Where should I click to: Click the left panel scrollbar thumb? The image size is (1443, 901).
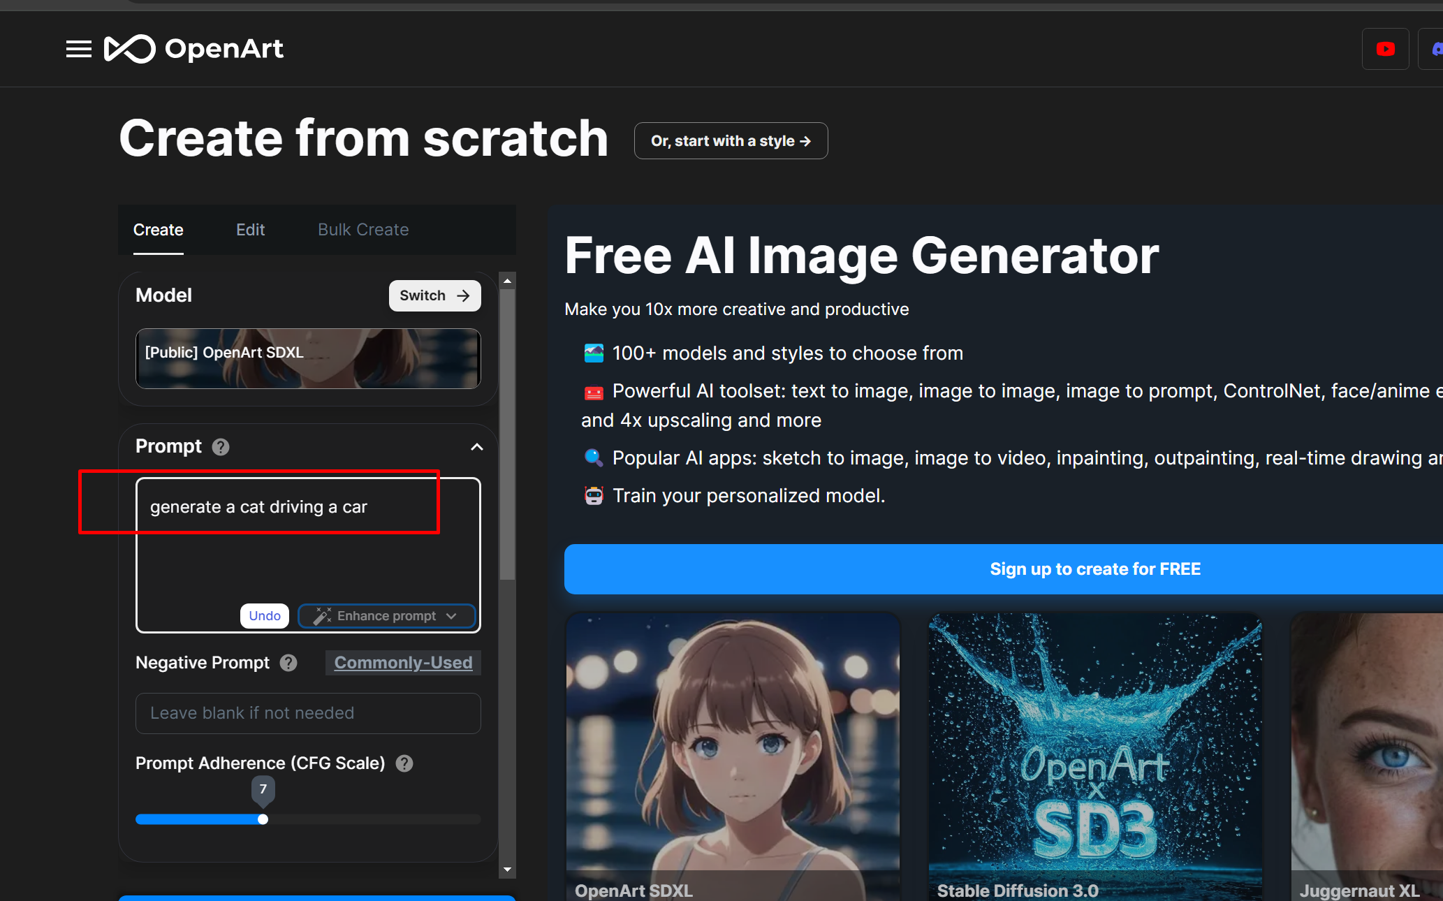[x=508, y=434]
